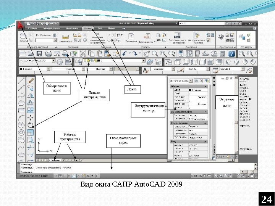
Task: Toggle МОДЕЛЬ model space button in status bar
Action: 196,176
